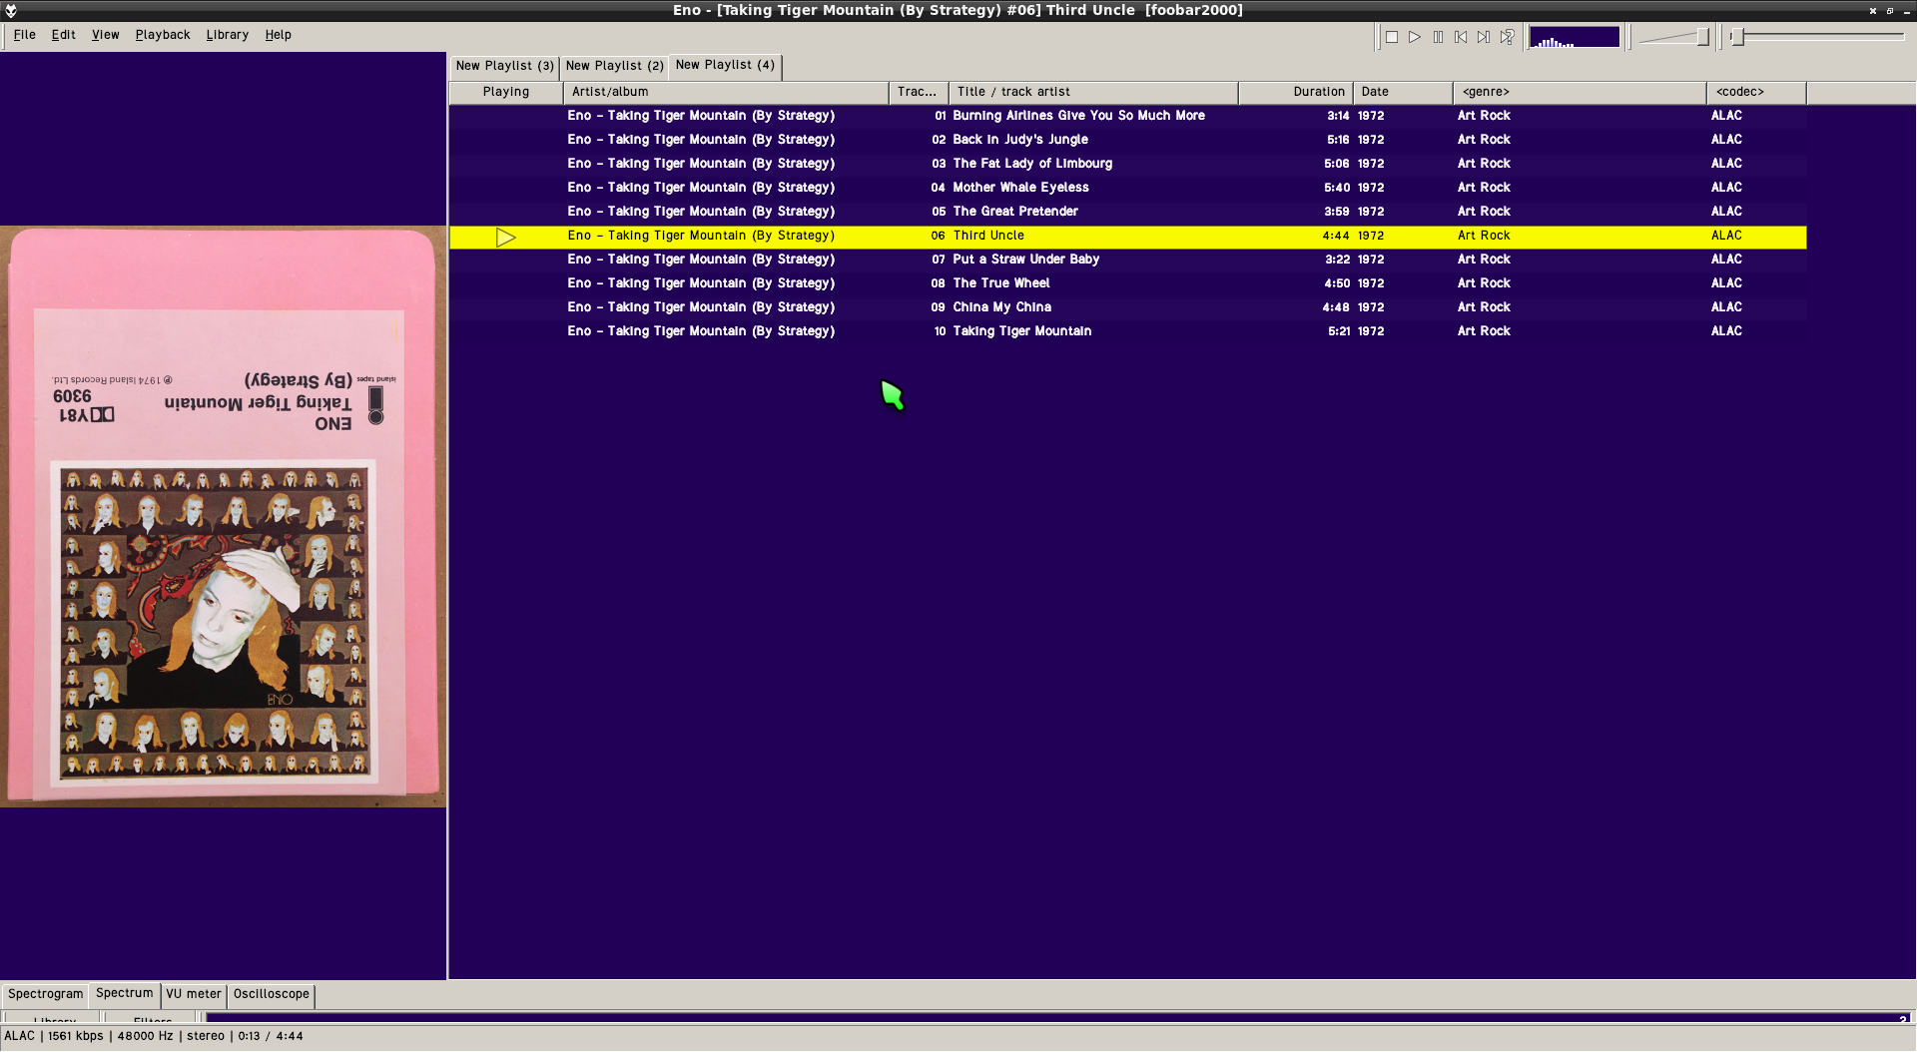Select track 10 Taking Tiger Mountain
The width and height of the screenshot is (1917, 1052).
[x=1127, y=331]
